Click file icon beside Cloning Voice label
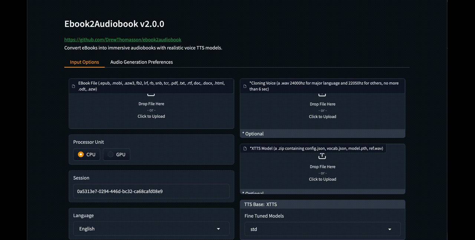Viewport: 475px width, 240px height. [245, 86]
